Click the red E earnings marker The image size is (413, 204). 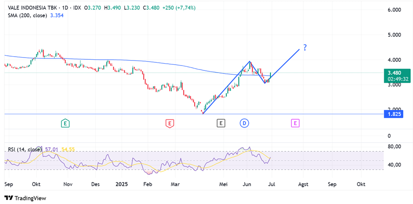169,123
